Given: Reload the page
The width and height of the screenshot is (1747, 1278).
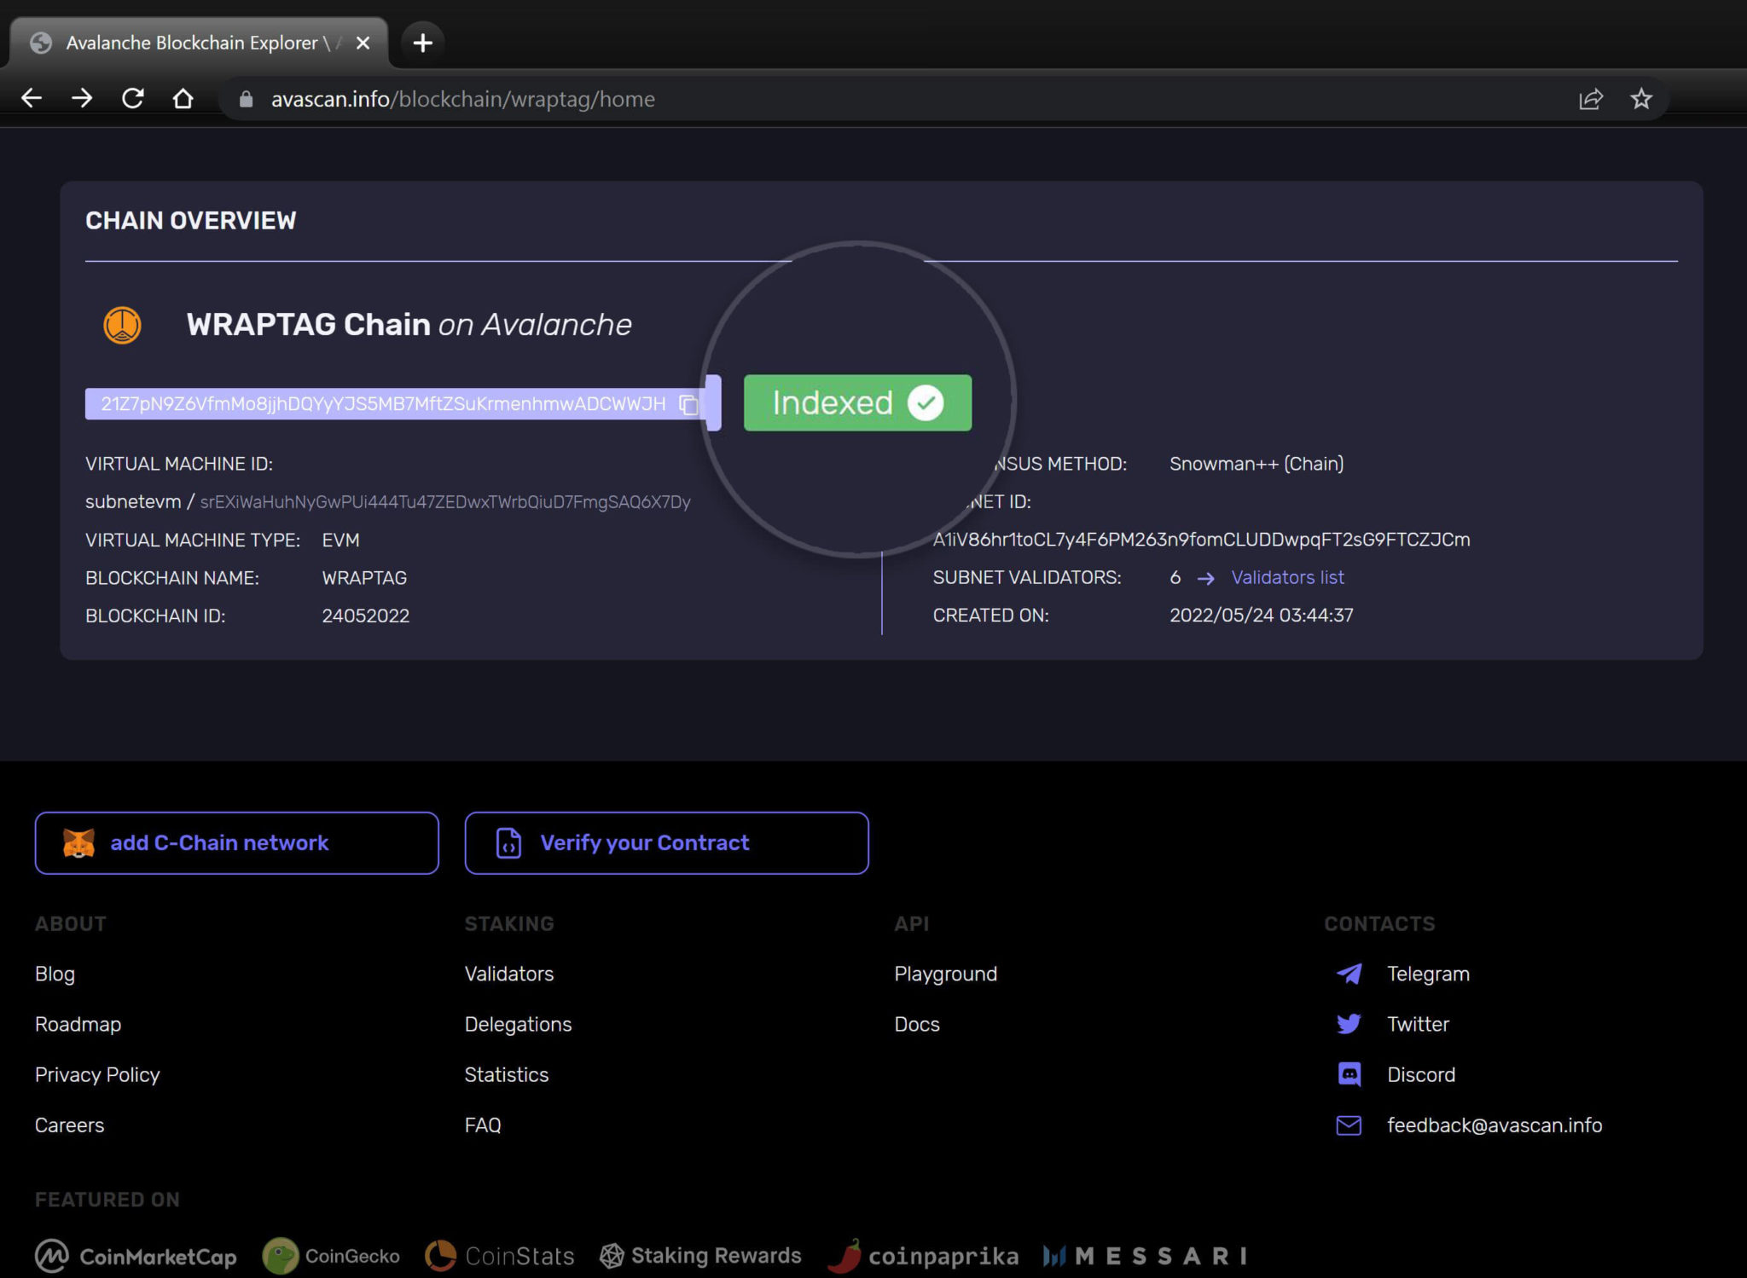Looking at the screenshot, I should (132, 99).
